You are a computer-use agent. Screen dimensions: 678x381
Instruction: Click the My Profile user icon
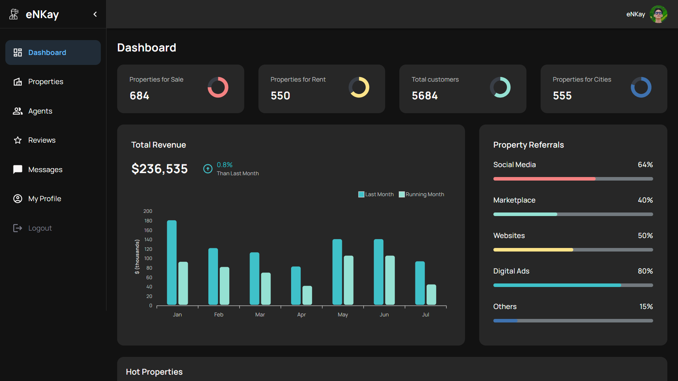click(x=18, y=199)
